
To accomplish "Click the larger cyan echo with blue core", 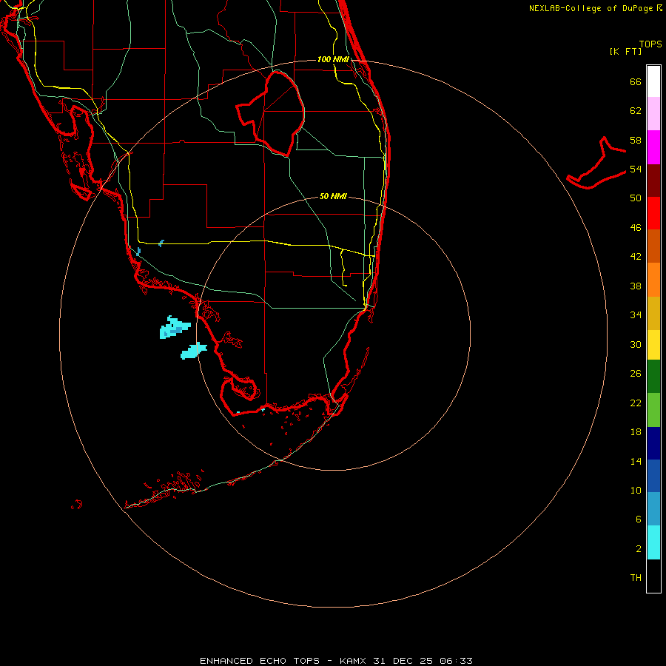I will [175, 328].
